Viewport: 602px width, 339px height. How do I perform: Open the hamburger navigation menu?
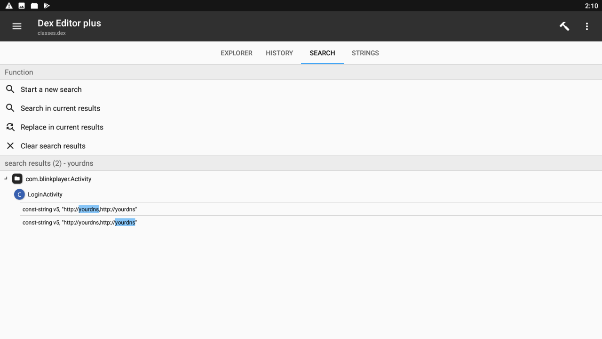tap(17, 26)
